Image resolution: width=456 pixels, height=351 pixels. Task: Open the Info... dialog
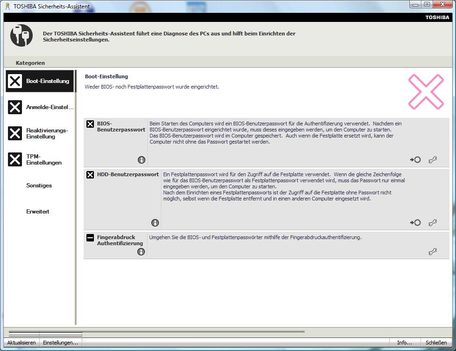(405, 343)
